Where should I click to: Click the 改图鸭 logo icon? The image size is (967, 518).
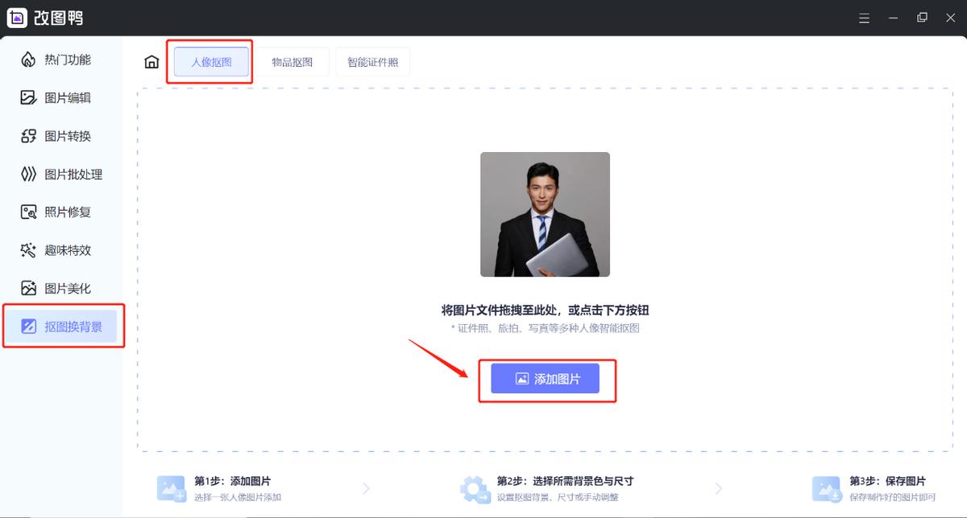coord(17,17)
